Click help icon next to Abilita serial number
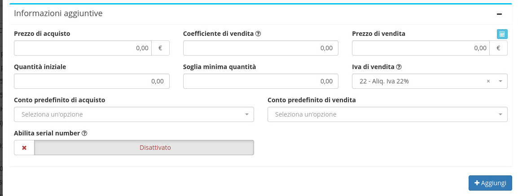The height and width of the screenshot is (196, 518). 84,133
